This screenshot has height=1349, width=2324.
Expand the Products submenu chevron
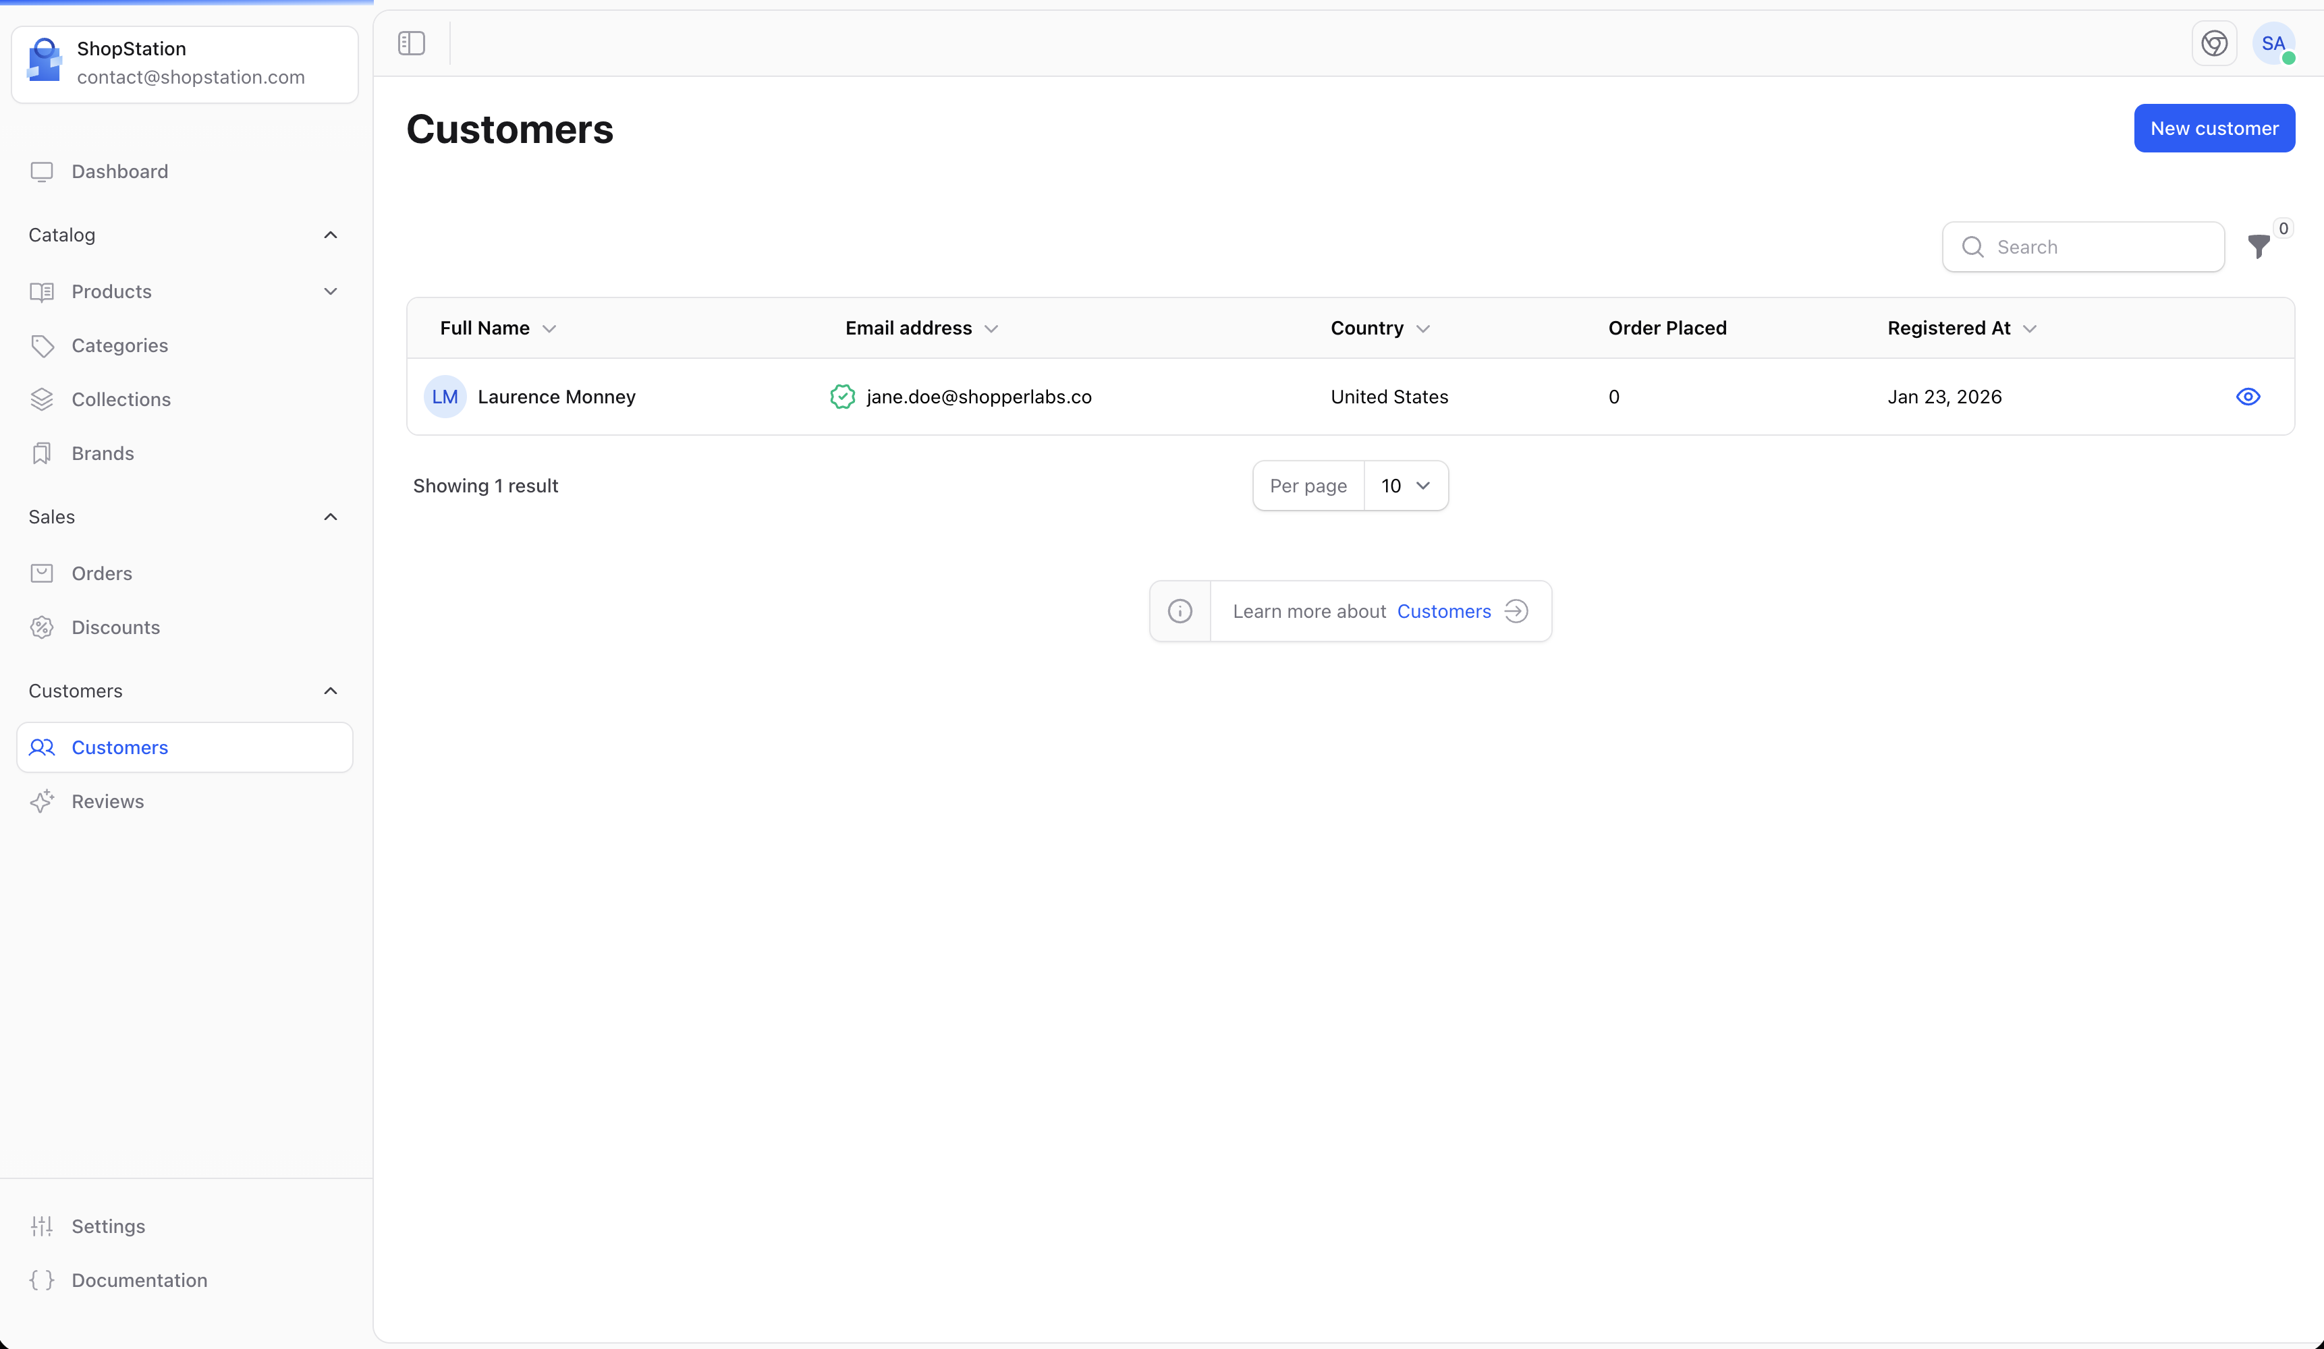(x=331, y=291)
